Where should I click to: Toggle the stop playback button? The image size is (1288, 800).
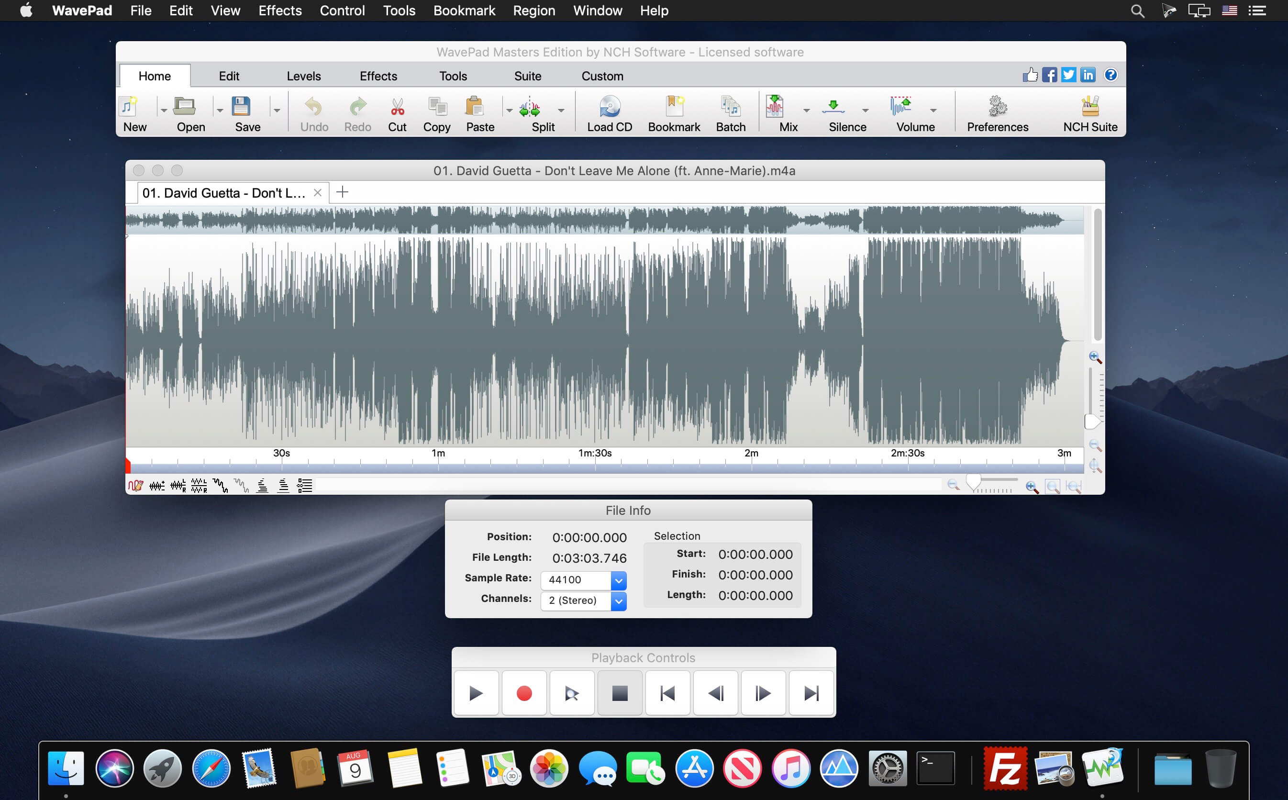(x=620, y=693)
